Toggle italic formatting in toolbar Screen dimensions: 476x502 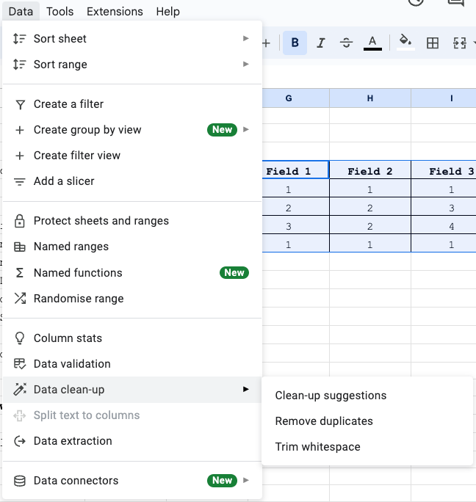pyautogui.click(x=320, y=43)
